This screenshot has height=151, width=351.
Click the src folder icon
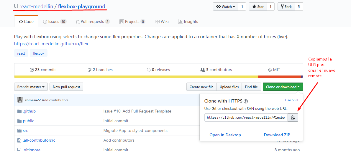19,130
